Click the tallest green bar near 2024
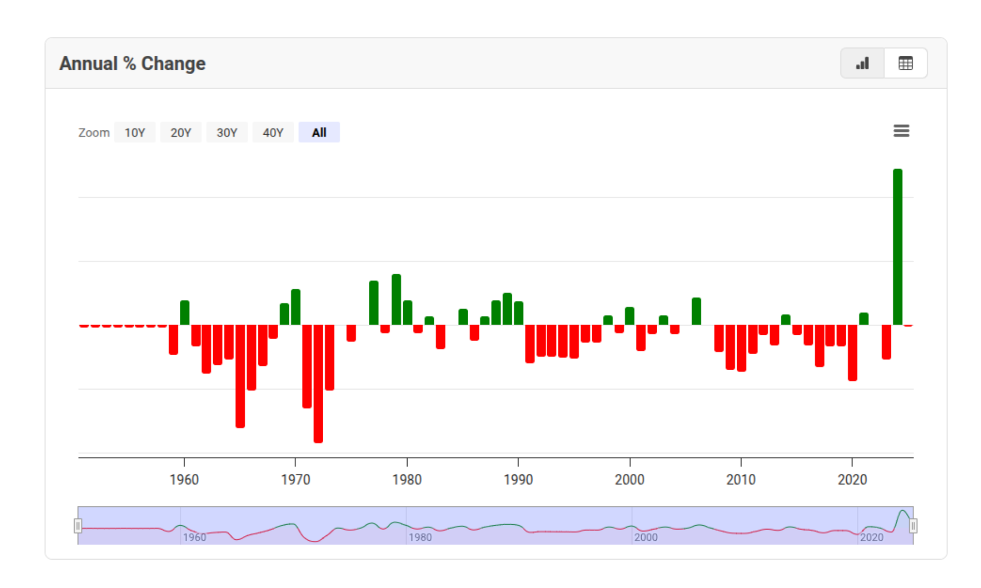The height and width of the screenshot is (588, 981). 897,247
